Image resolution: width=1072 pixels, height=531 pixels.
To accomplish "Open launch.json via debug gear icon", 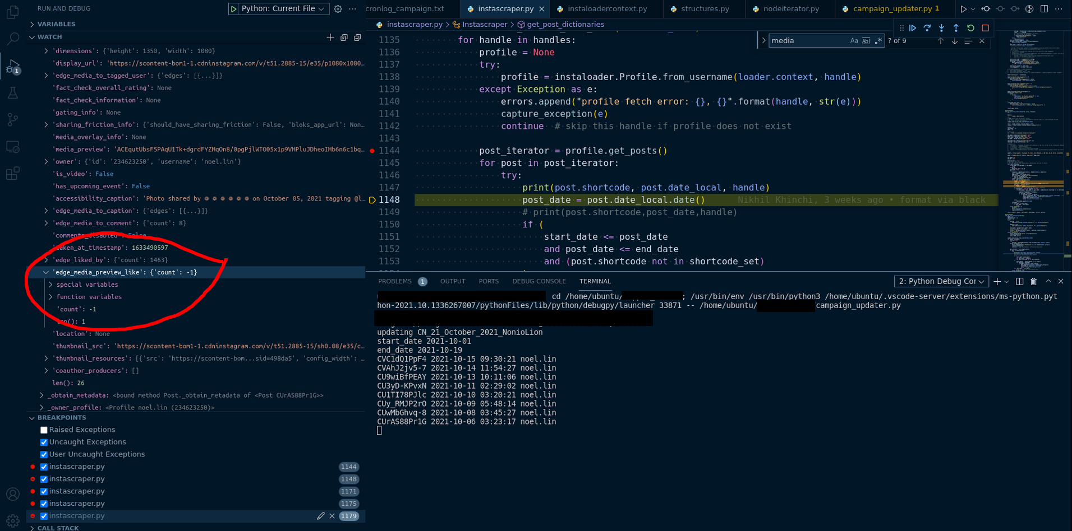I will point(338,9).
